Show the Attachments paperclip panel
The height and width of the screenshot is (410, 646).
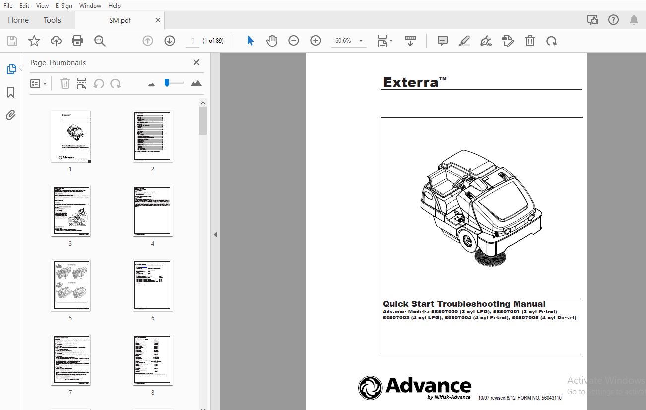11,115
